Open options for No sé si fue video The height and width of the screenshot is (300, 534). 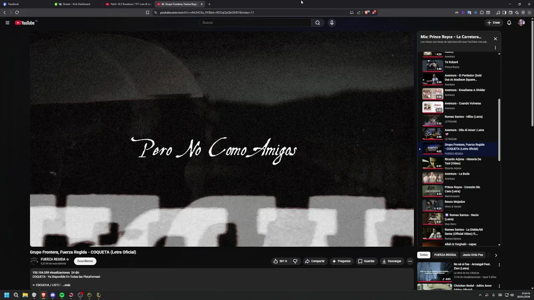499,265
